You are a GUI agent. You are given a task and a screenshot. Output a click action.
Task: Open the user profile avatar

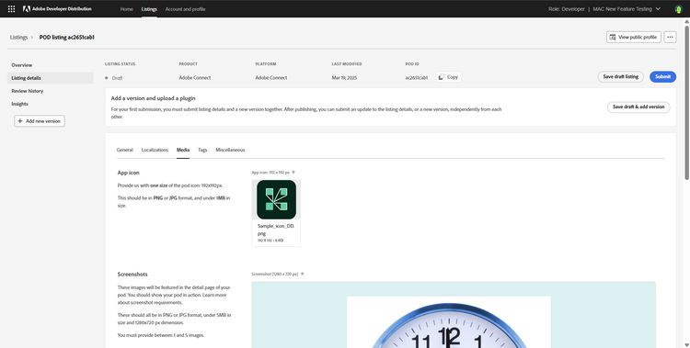(x=678, y=9)
